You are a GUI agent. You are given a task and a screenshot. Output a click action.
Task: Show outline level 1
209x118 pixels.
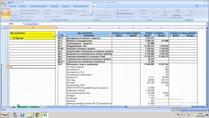click(x=2, y=28)
